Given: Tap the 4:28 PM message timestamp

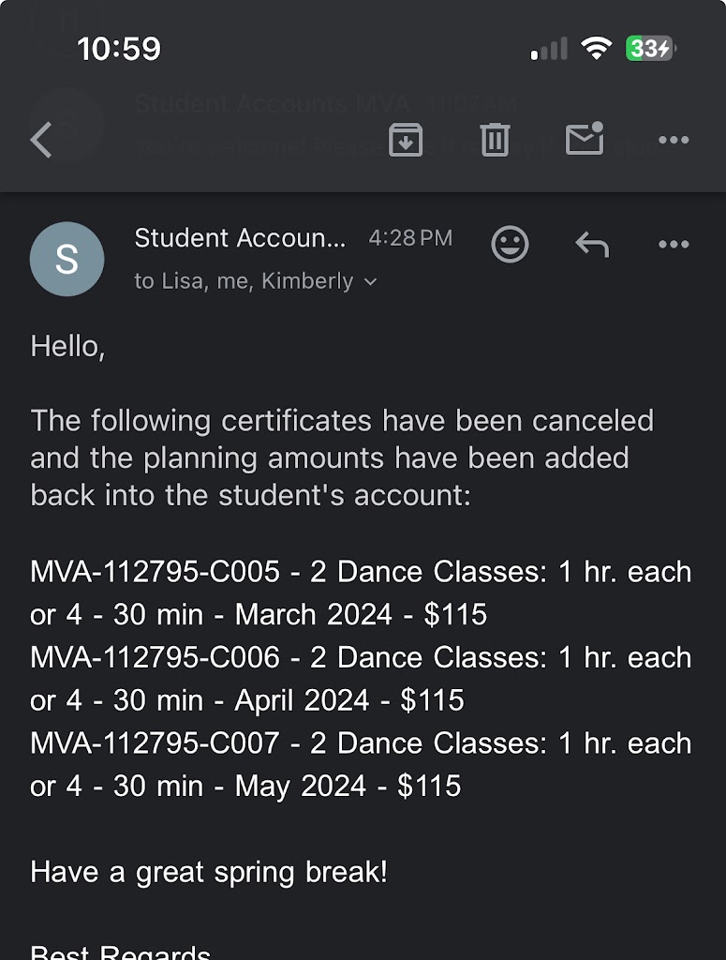Looking at the screenshot, I should pos(410,238).
